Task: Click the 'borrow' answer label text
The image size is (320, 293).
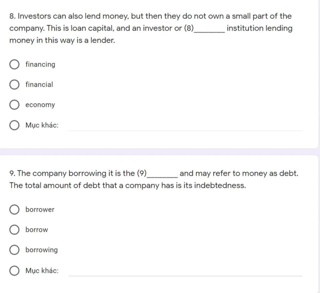Action: pyautogui.click(x=37, y=230)
